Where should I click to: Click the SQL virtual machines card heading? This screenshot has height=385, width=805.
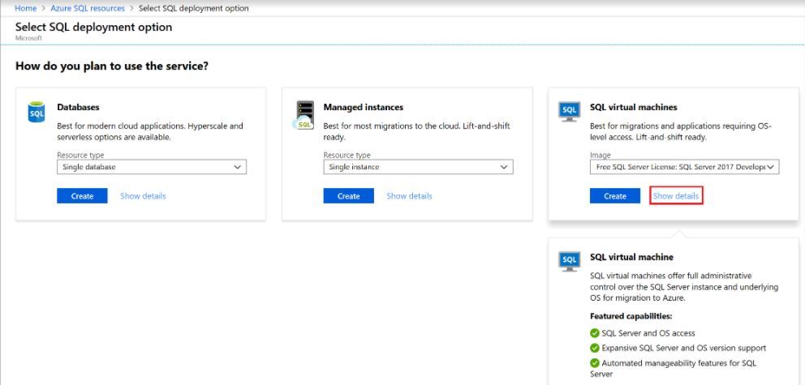coord(634,107)
